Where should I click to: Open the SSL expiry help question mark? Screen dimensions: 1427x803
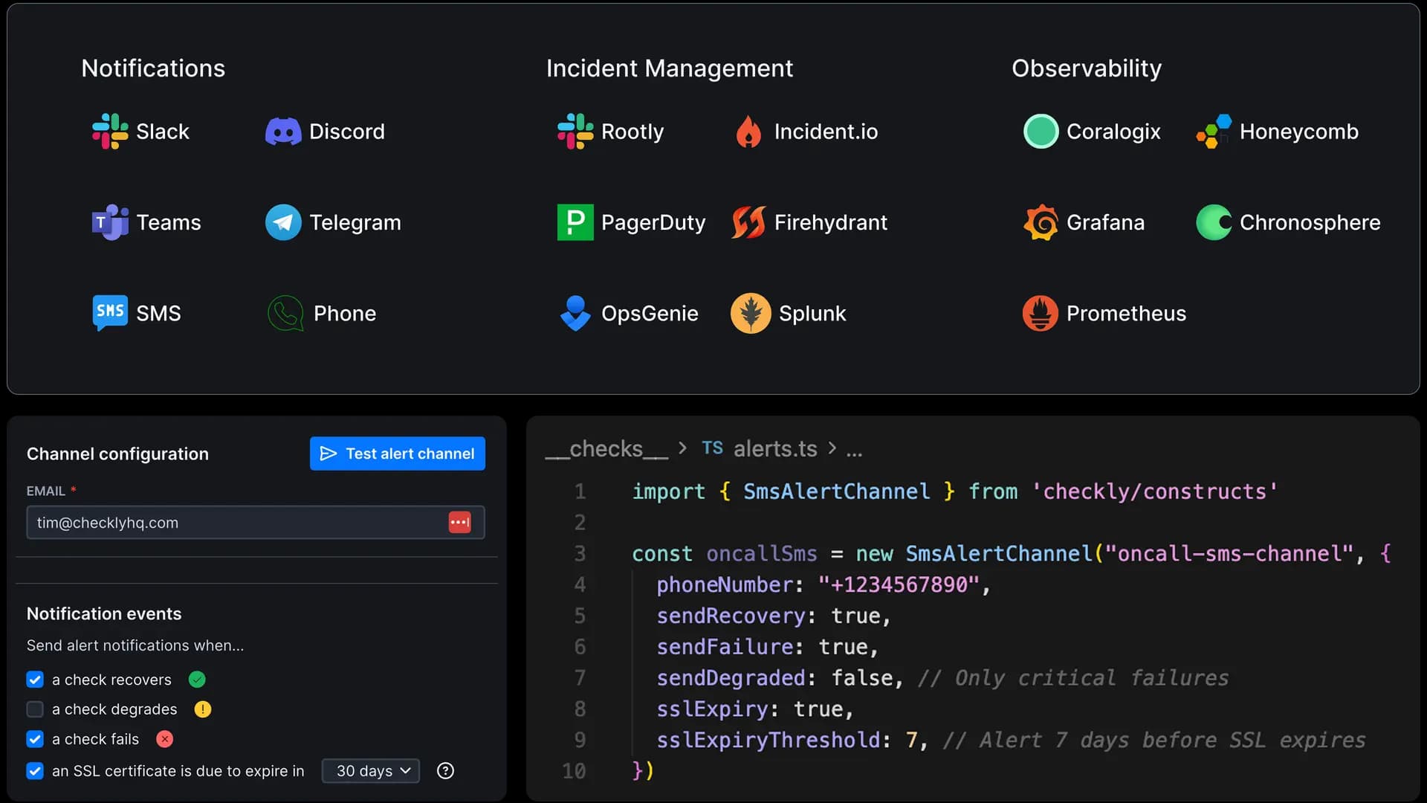[445, 771]
